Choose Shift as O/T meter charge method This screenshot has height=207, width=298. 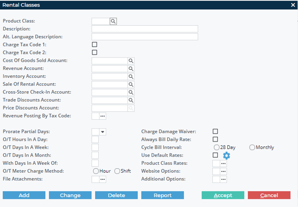117,171
